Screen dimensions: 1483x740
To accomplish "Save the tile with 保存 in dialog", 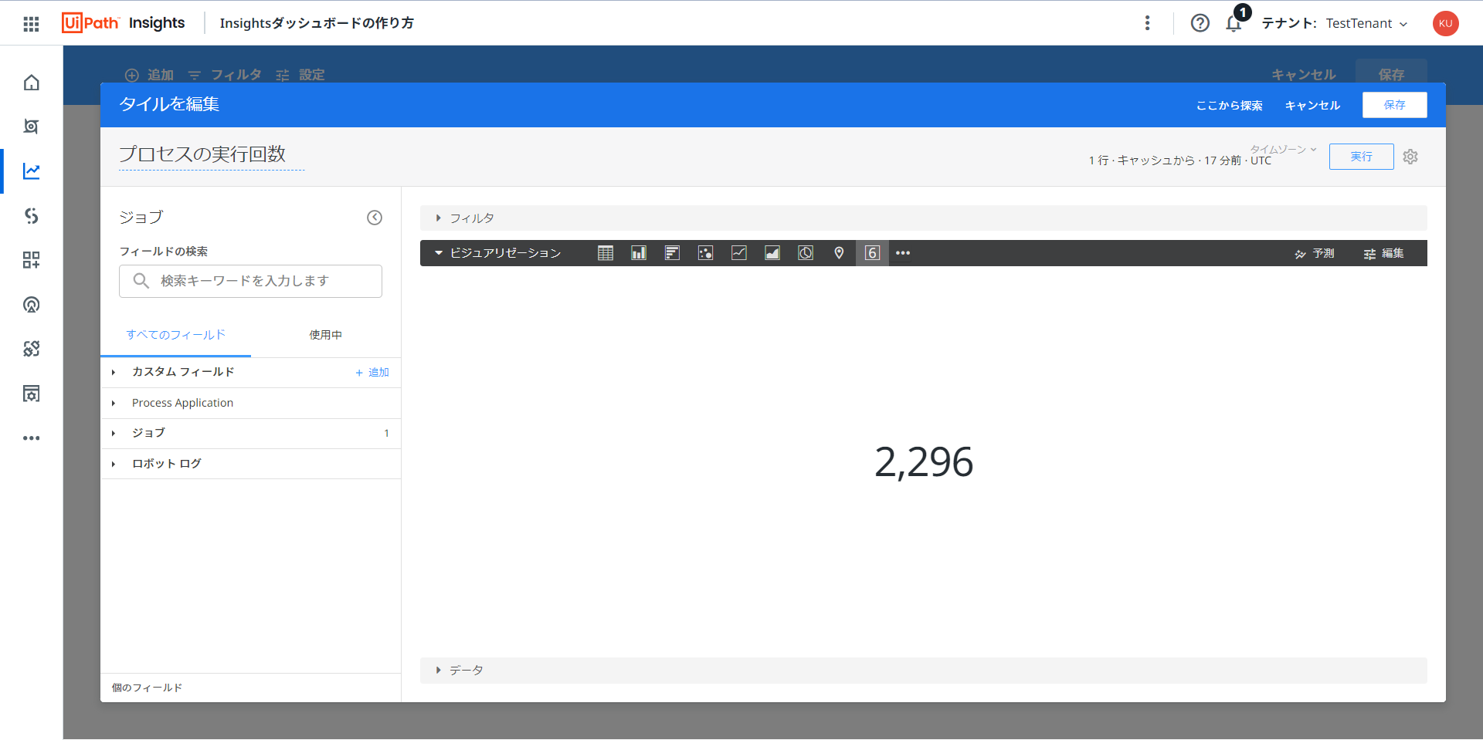I will point(1394,105).
